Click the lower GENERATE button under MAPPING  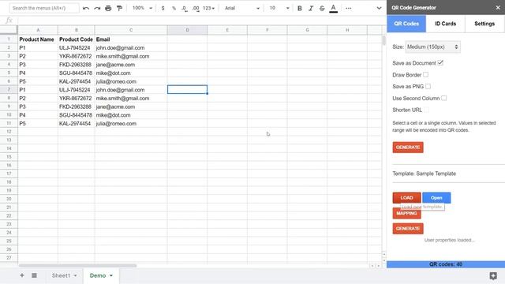coord(408,229)
